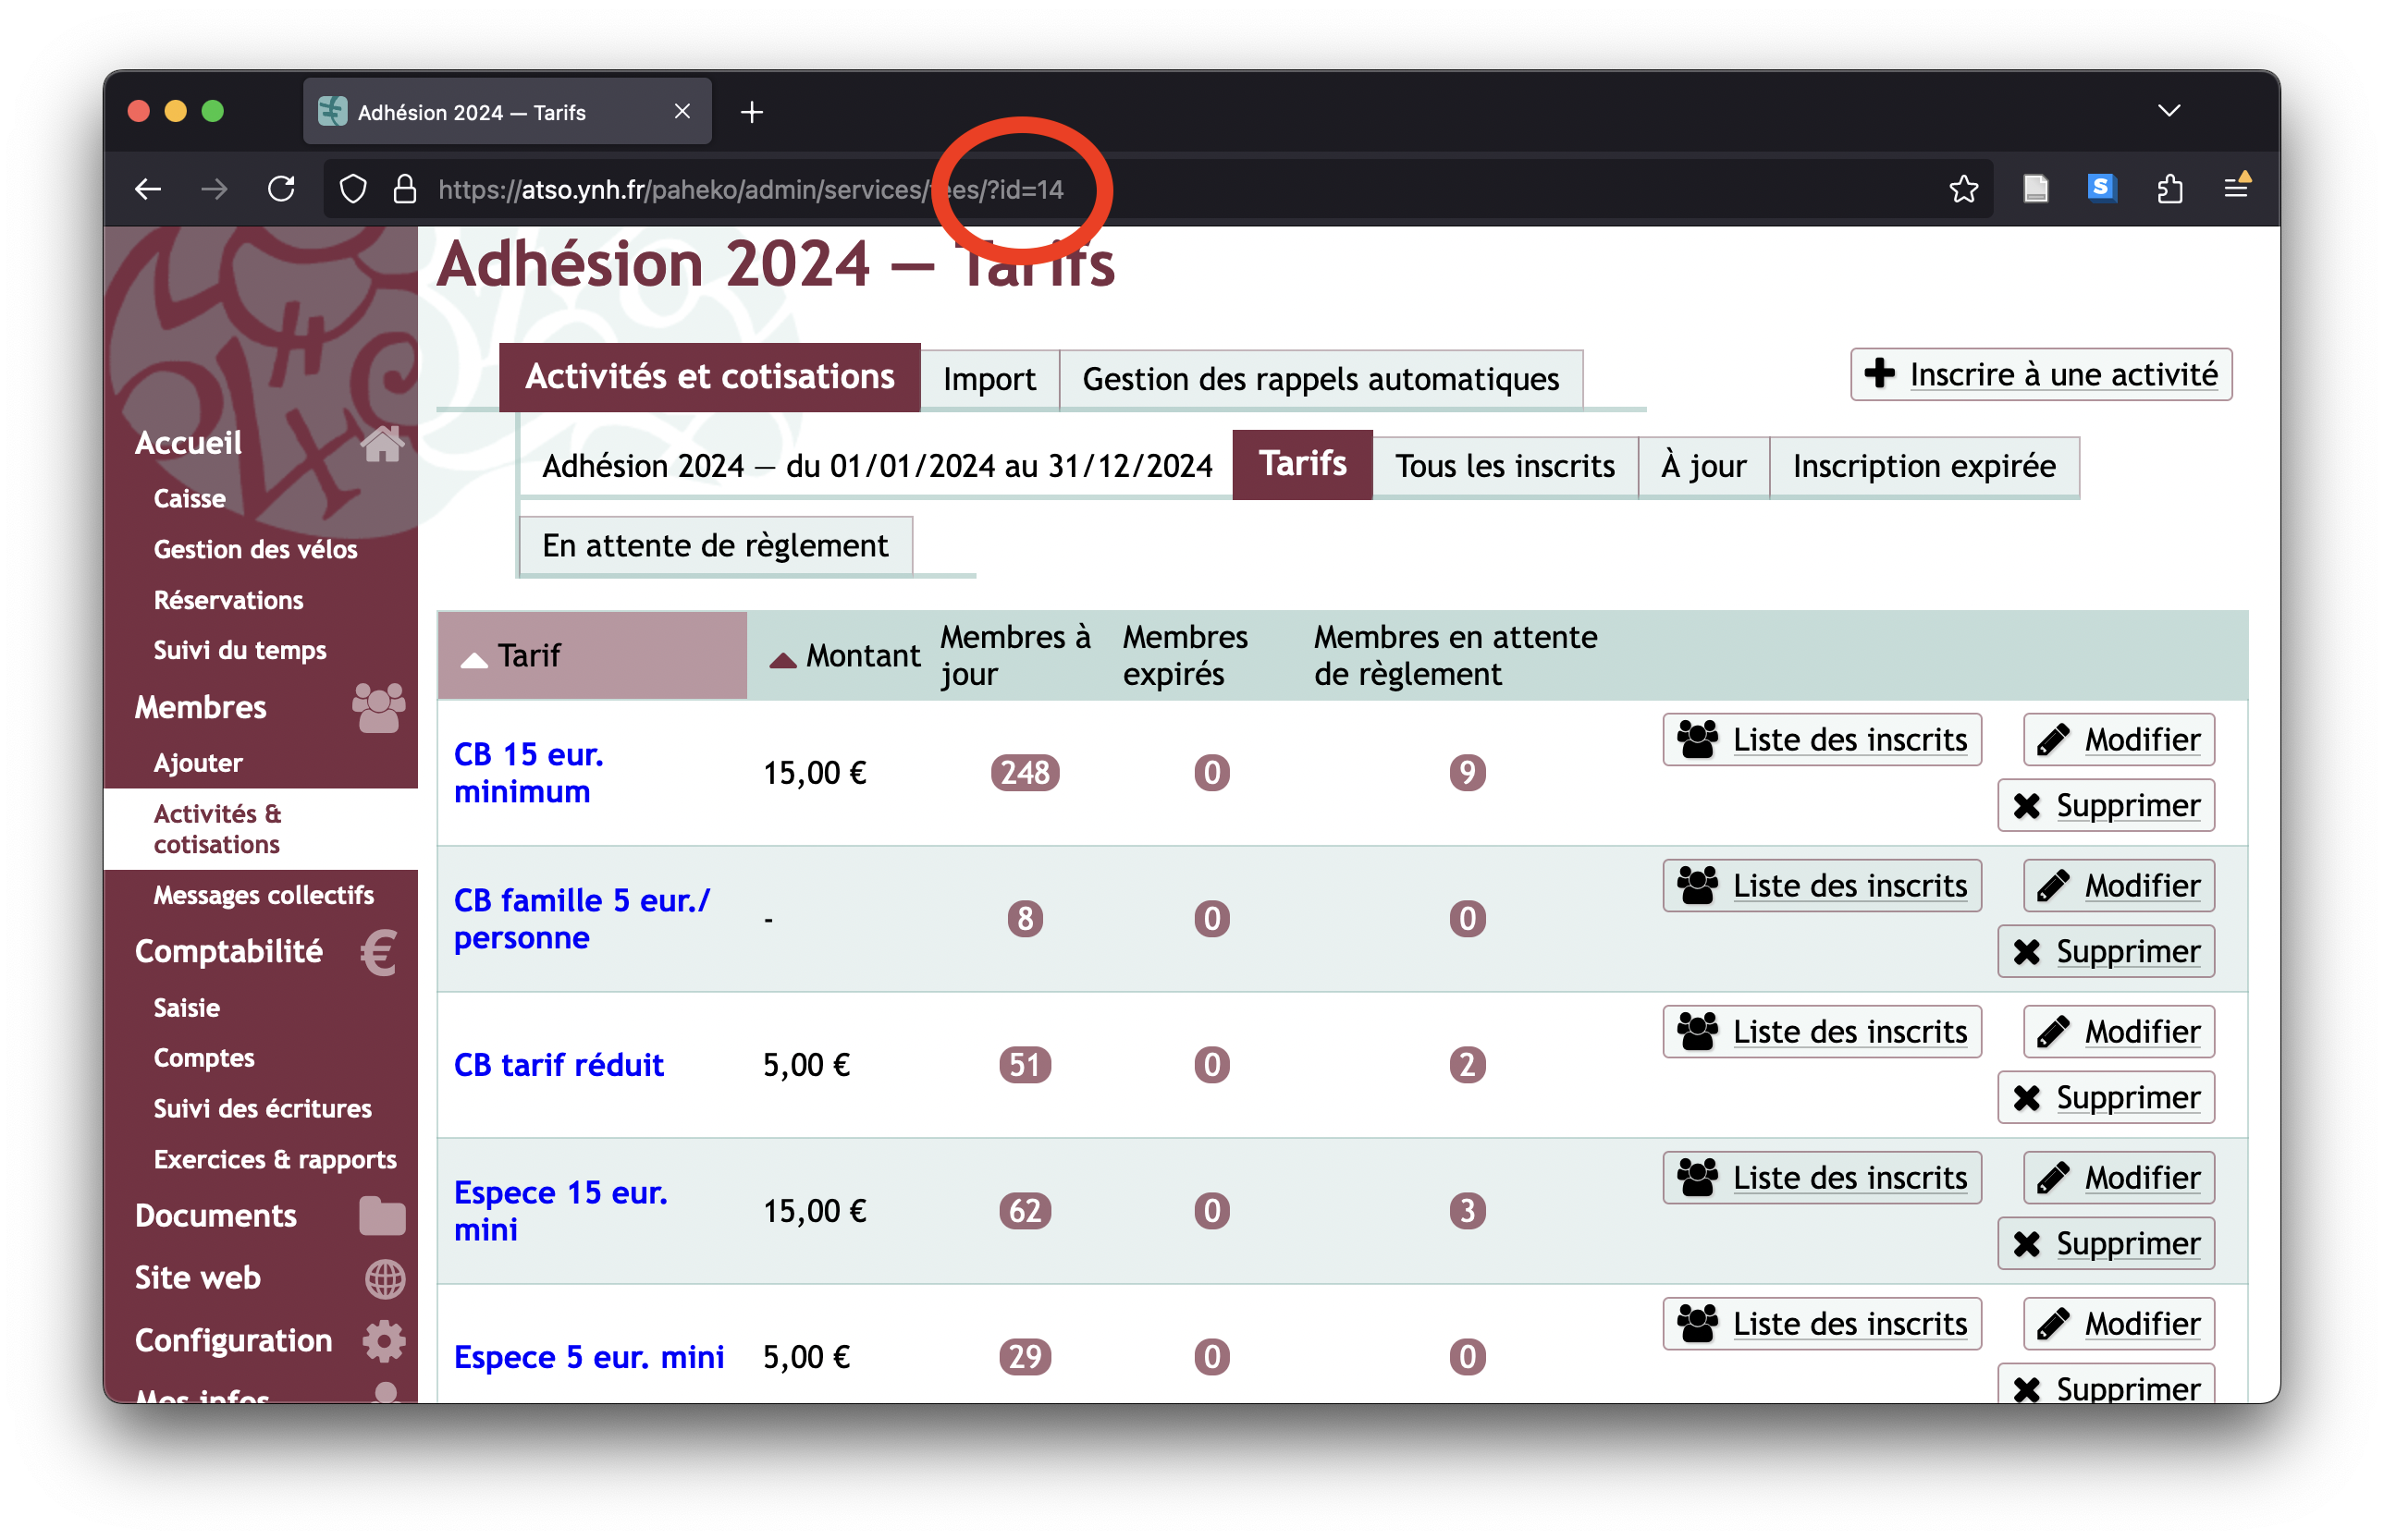Open Saisie under Comptabilité
This screenshot has width=2384, height=1540.
pos(186,1007)
